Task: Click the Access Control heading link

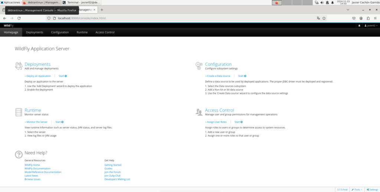Action: point(220,110)
